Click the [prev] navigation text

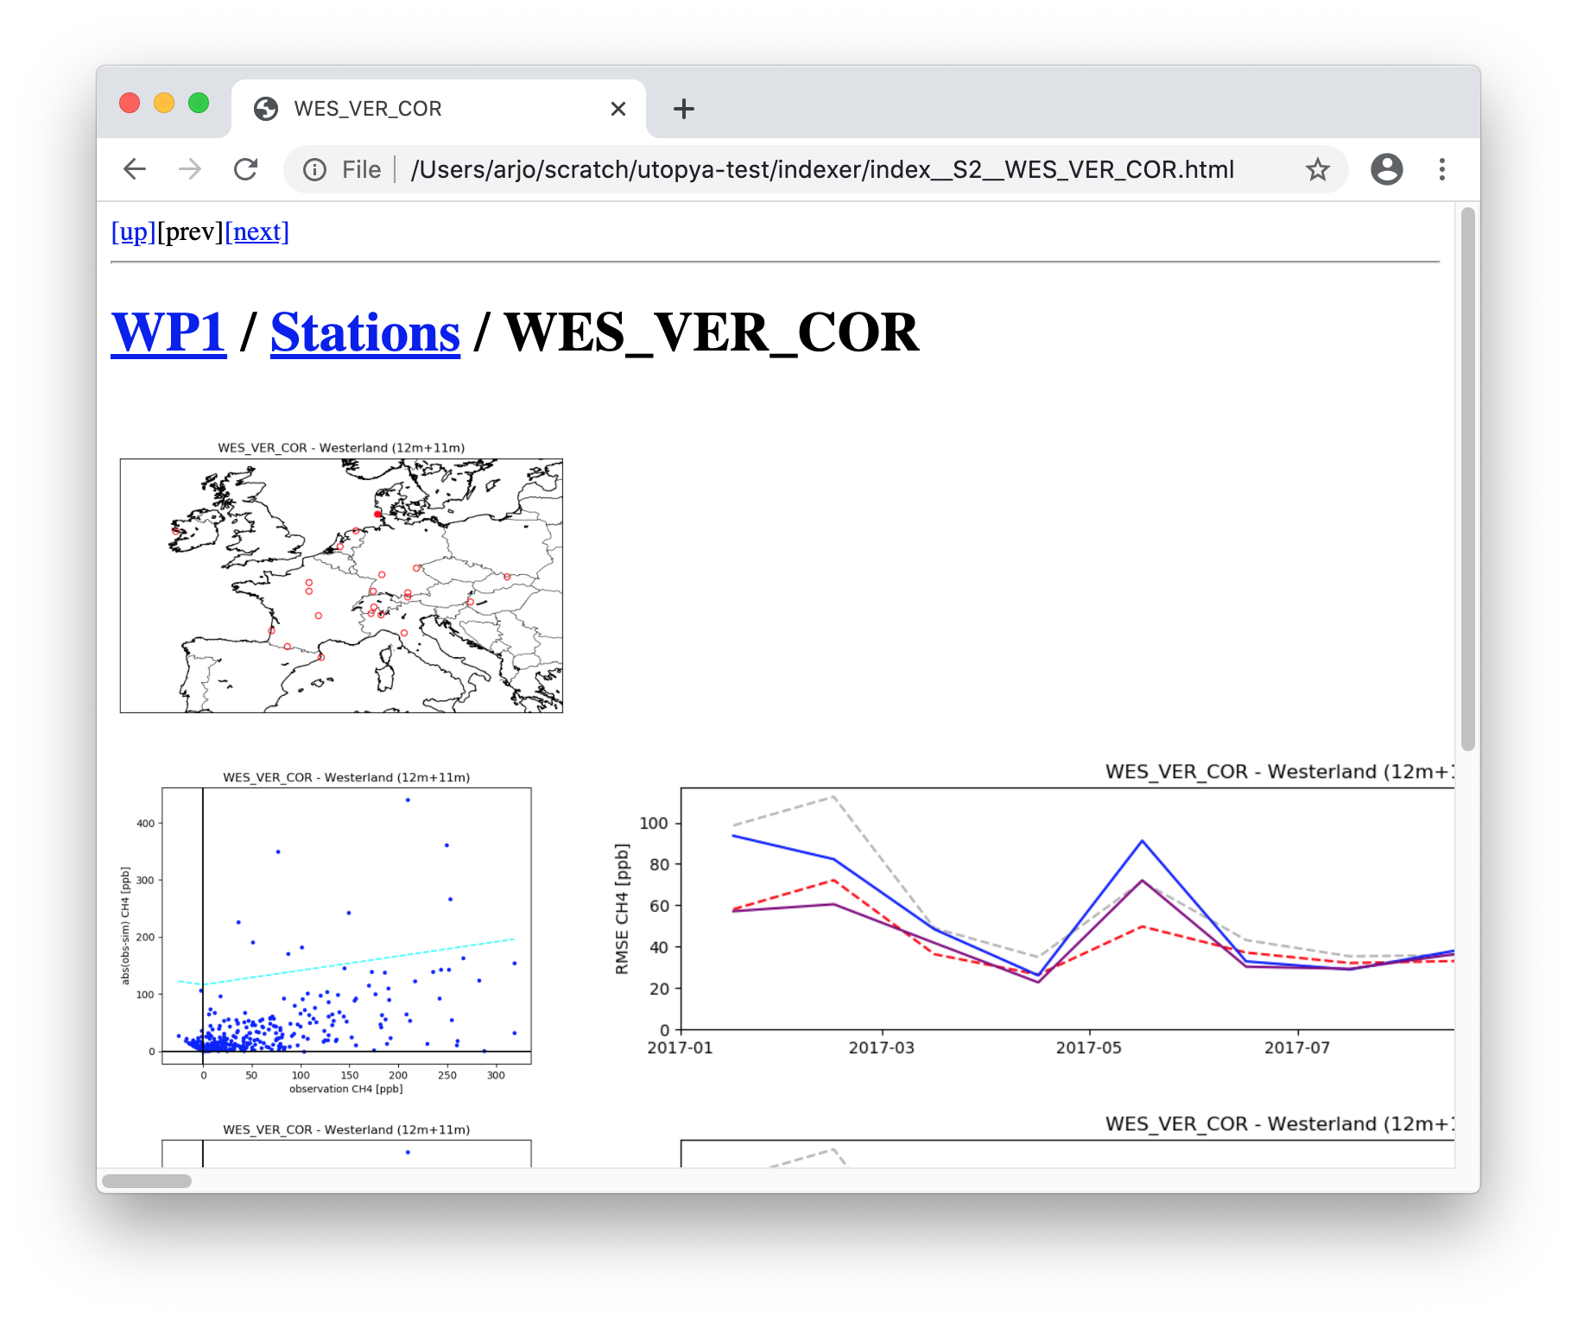point(190,231)
